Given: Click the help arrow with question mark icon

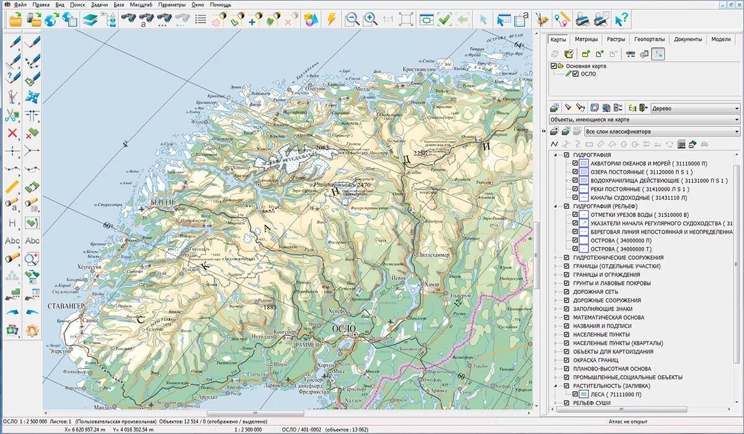Looking at the screenshot, I should click(x=621, y=19).
